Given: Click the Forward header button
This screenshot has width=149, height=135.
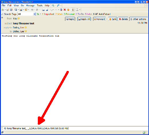Looking at the screenshot, I should pyautogui.click(x=99, y=19).
